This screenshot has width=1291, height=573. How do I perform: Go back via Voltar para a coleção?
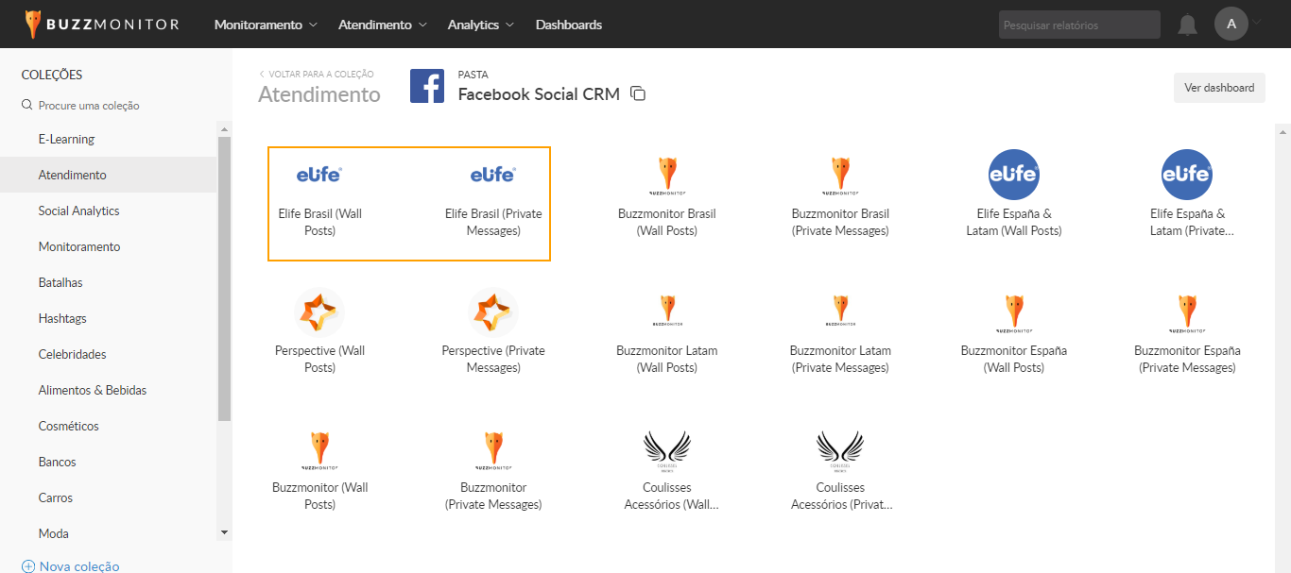tap(317, 74)
